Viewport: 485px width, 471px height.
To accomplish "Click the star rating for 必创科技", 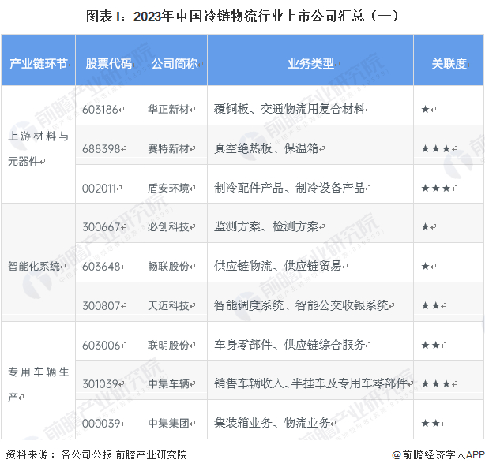I will pos(425,227).
